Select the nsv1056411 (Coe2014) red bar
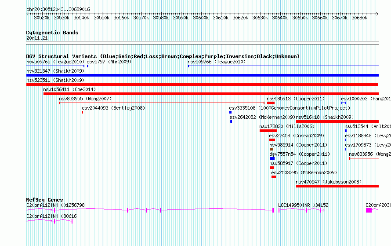 [211, 94]
